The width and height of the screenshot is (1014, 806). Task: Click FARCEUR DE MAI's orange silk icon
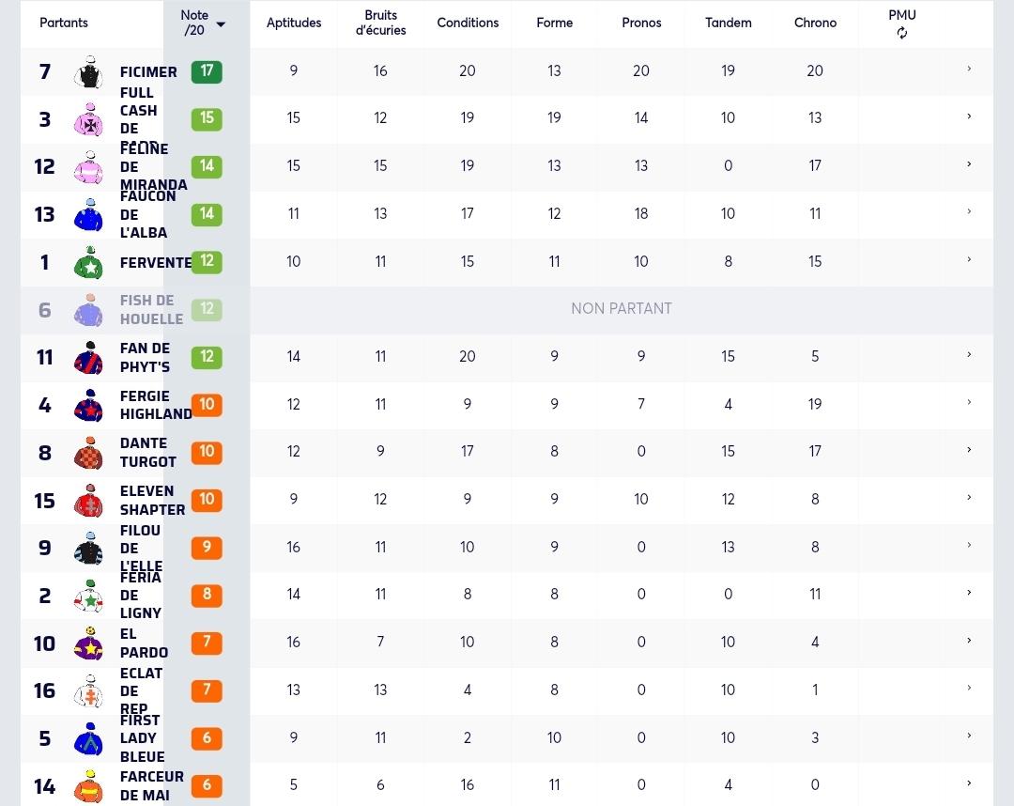pos(88,786)
